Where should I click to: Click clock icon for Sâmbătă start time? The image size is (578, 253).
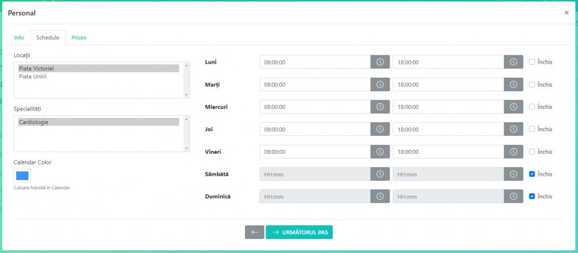coord(380,174)
